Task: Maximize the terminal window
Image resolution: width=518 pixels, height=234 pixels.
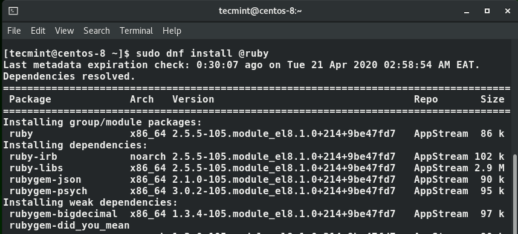Action: click(x=487, y=11)
